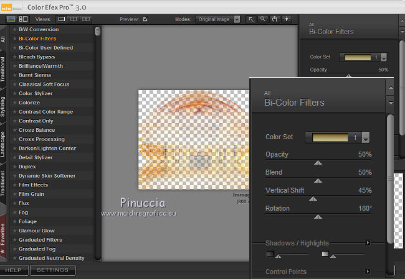
Task: Click the gold Color Set swatch in enlarged panel
Action: point(330,137)
